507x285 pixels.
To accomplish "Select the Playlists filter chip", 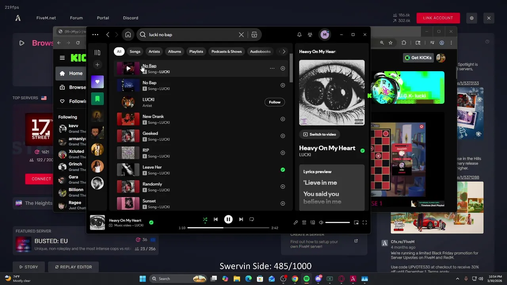I will (196, 51).
